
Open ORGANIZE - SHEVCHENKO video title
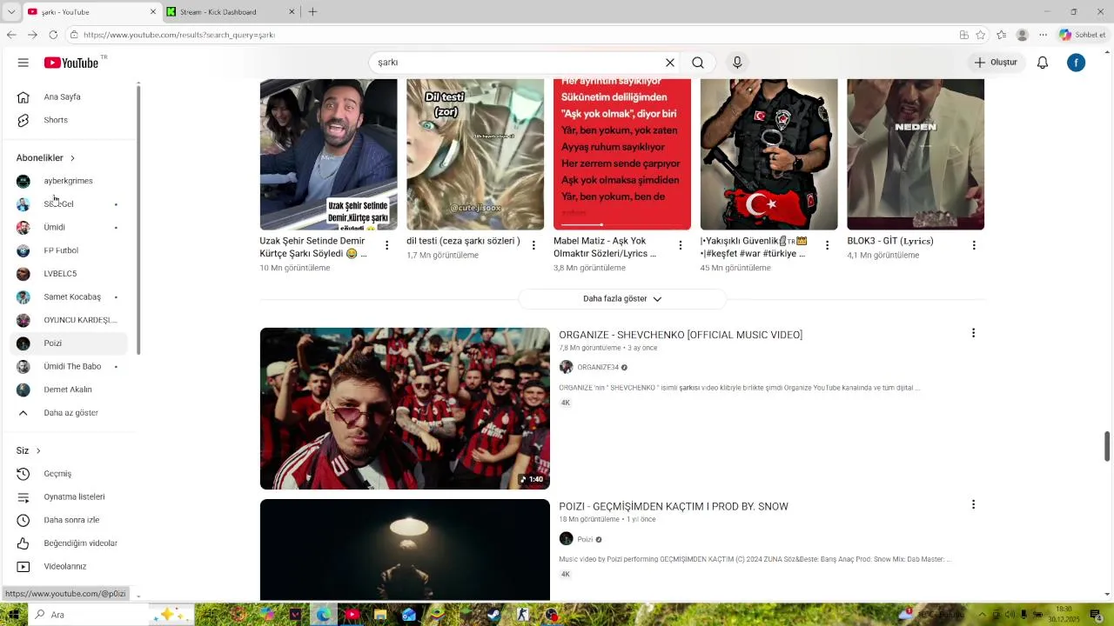[x=681, y=335]
